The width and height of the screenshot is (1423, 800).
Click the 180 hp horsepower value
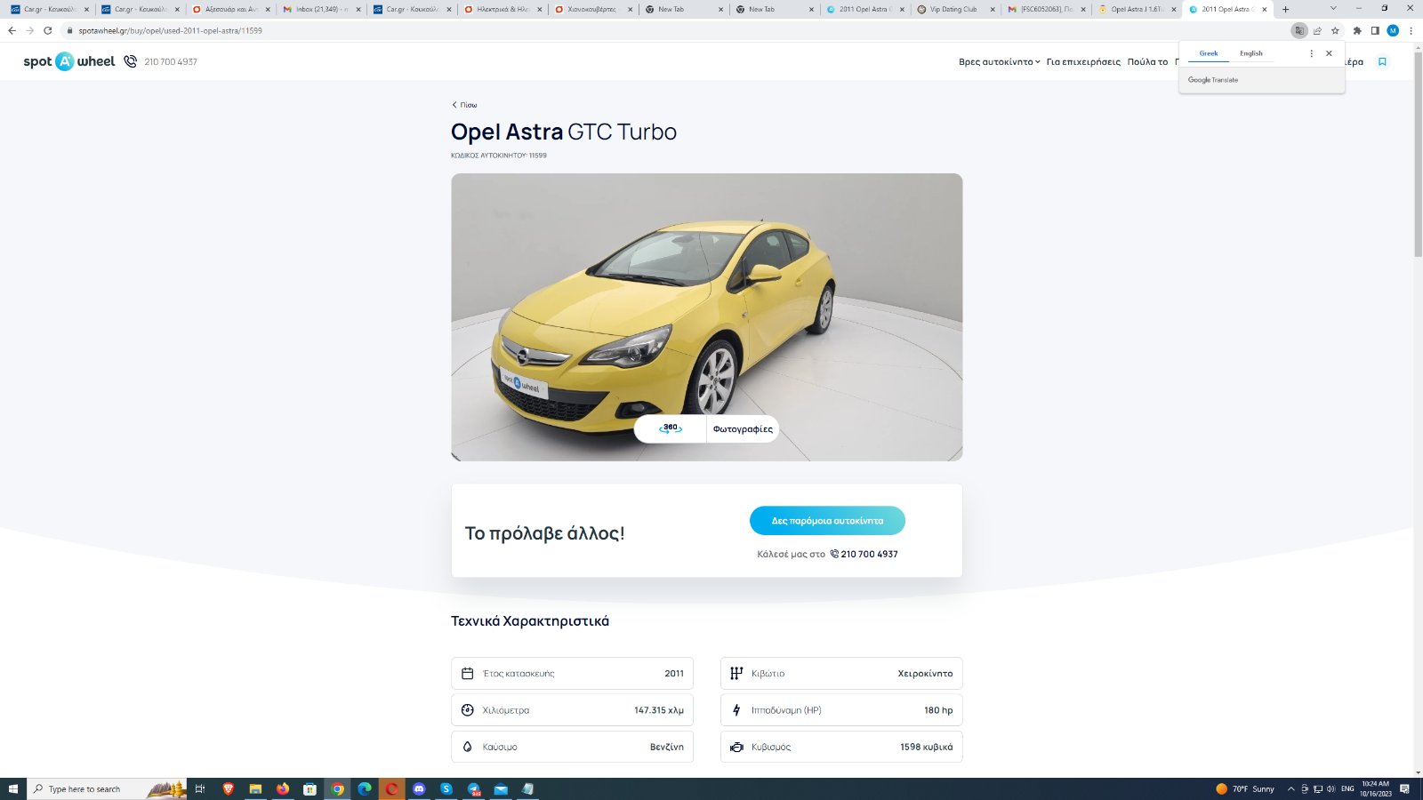938,710
